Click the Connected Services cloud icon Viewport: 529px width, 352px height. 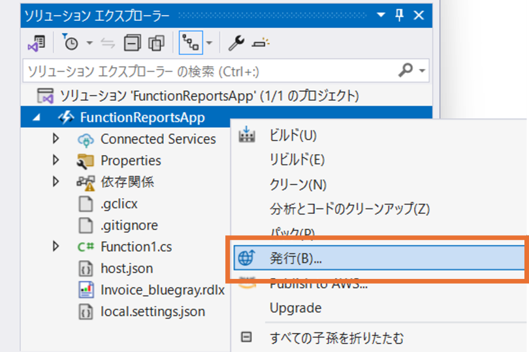click(86, 139)
